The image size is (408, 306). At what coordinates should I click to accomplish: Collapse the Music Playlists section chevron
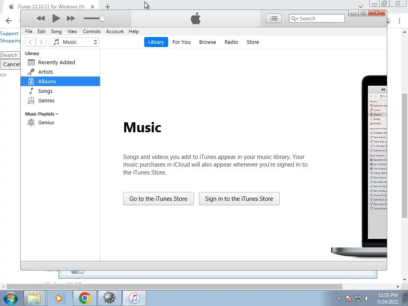57,114
